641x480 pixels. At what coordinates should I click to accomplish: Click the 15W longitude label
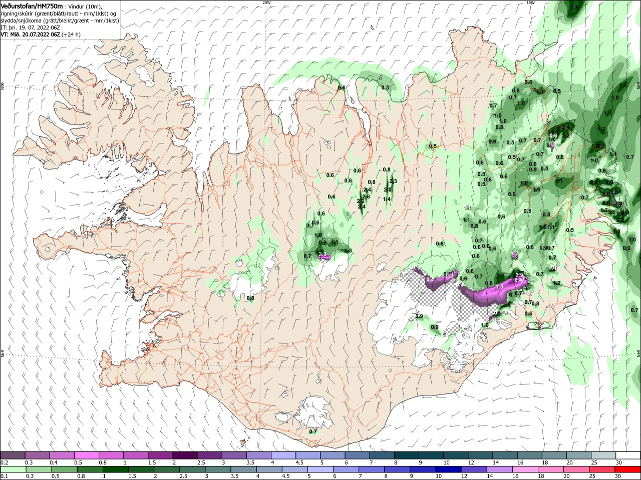pos(530,2)
